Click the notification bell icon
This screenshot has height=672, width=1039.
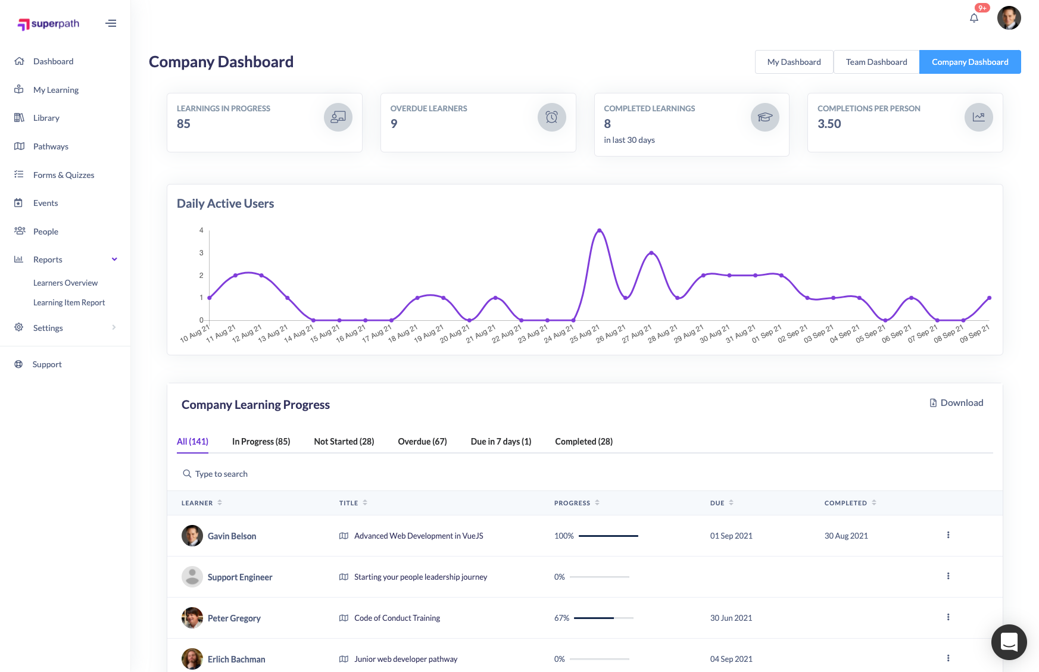point(974,18)
